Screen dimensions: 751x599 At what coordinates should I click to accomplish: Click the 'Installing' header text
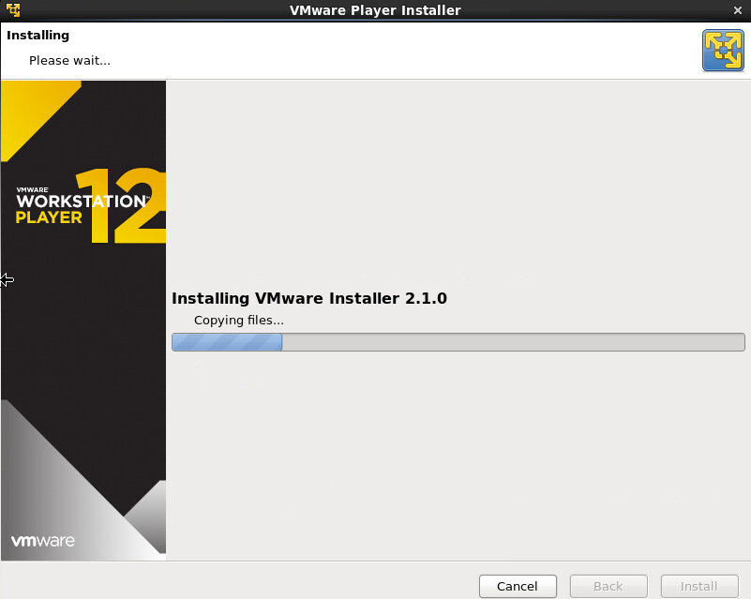[x=38, y=36]
